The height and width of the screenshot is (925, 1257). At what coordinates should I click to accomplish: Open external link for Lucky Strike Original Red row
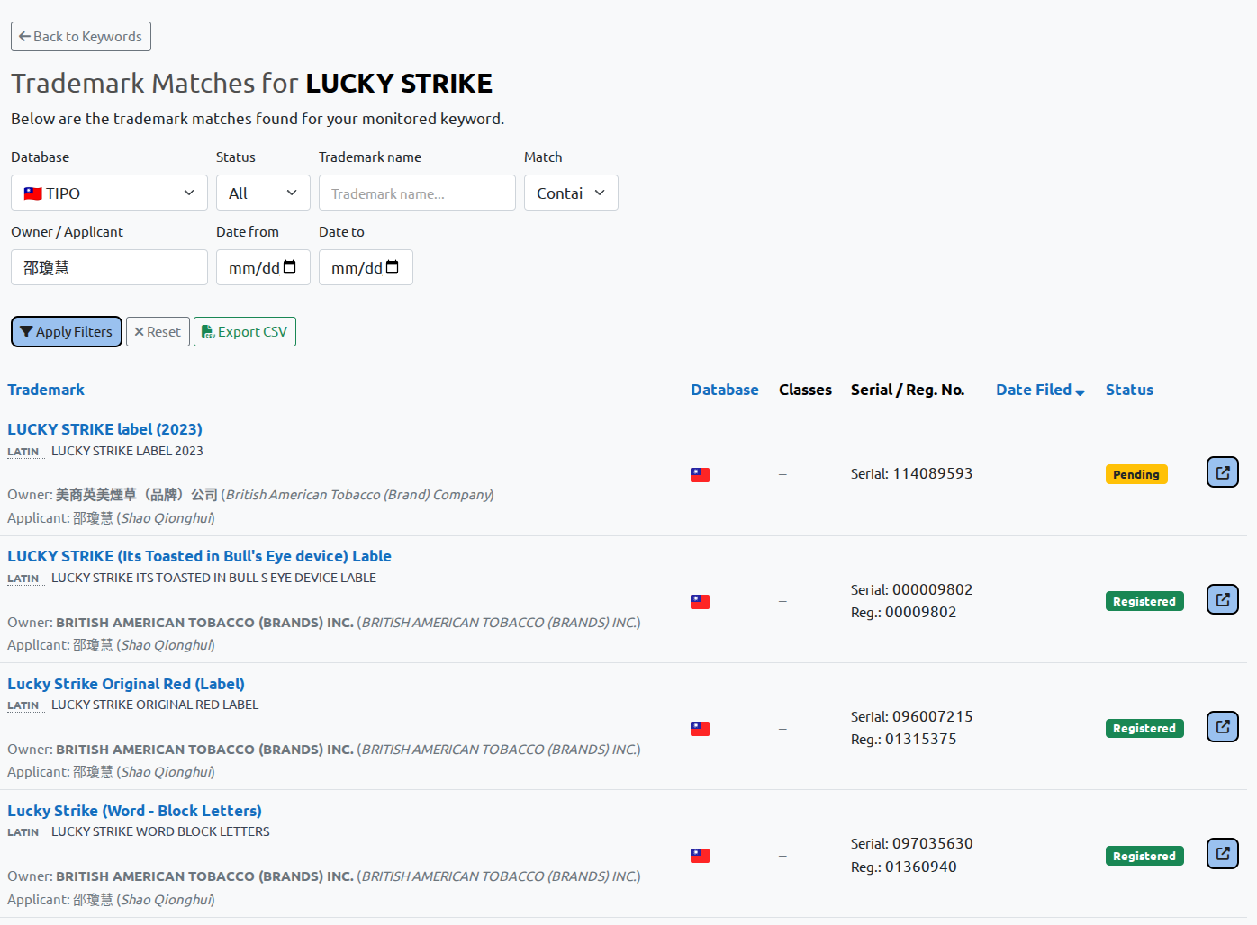(1222, 726)
